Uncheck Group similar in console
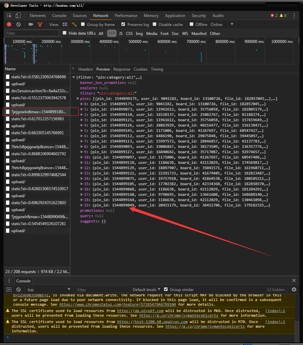This screenshot has height=345, width=303. coord(166,289)
